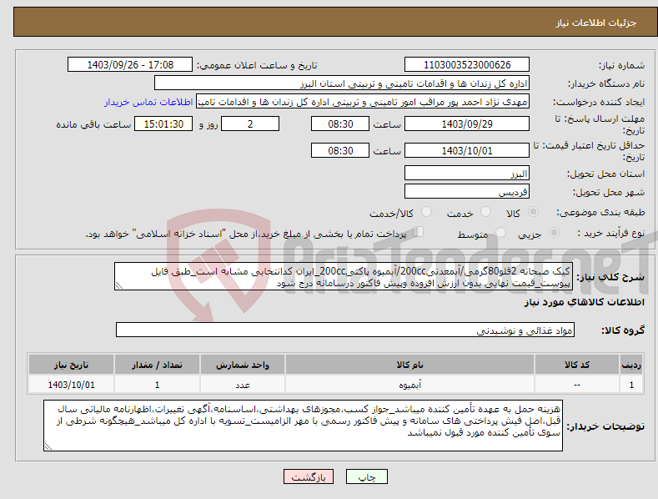The height and width of the screenshot is (499, 658).
Task: Click the واحد شمارش column header
Action: pyautogui.click(x=243, y=365)
